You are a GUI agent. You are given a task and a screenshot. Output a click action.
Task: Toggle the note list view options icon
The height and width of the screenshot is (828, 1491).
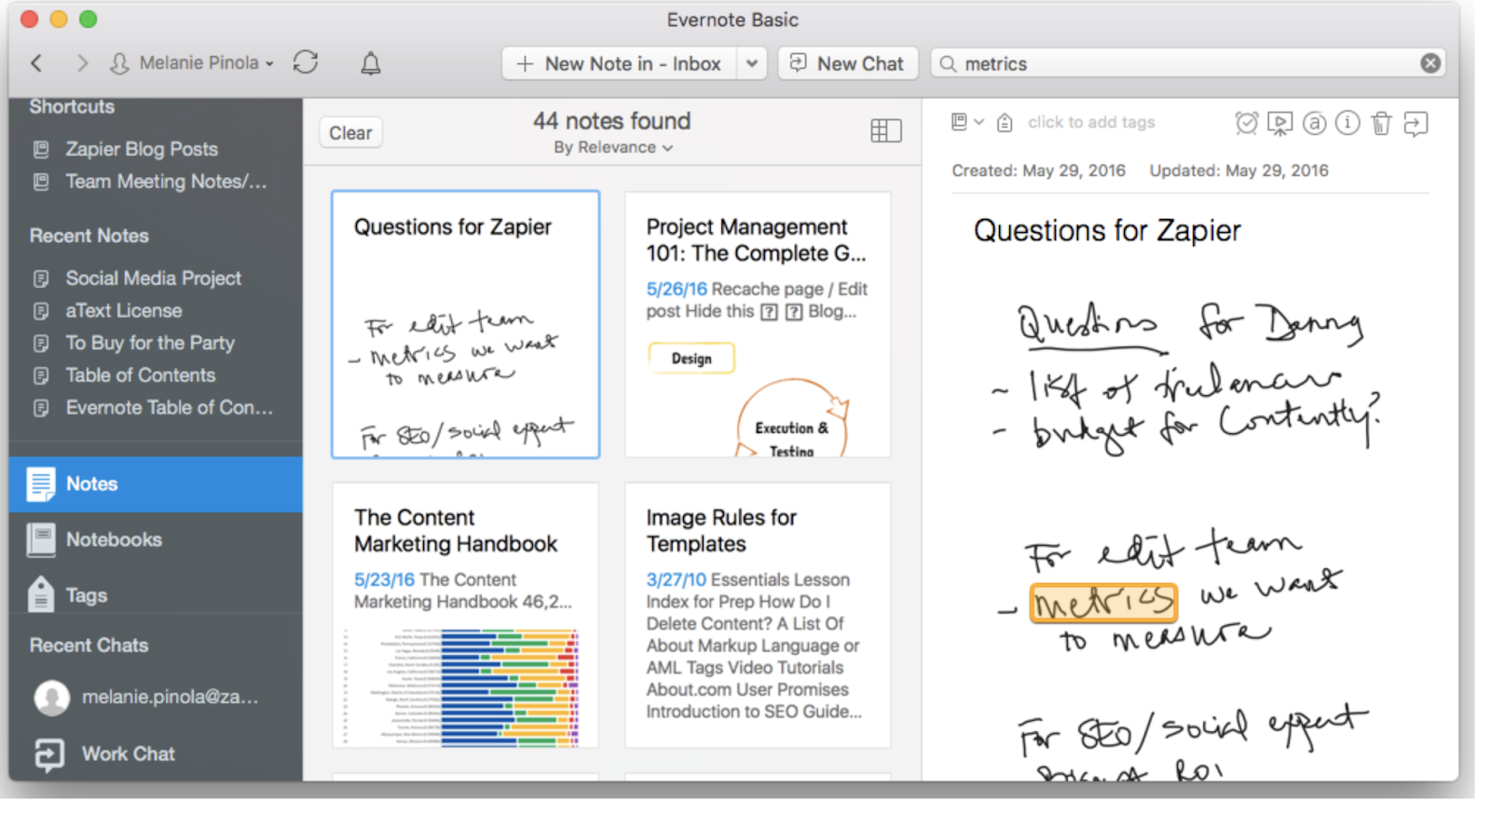[x=886, y=131]
